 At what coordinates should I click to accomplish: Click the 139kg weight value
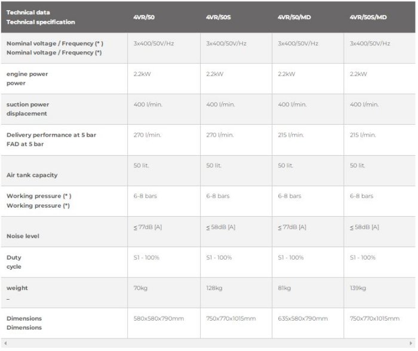click(358, 288)
